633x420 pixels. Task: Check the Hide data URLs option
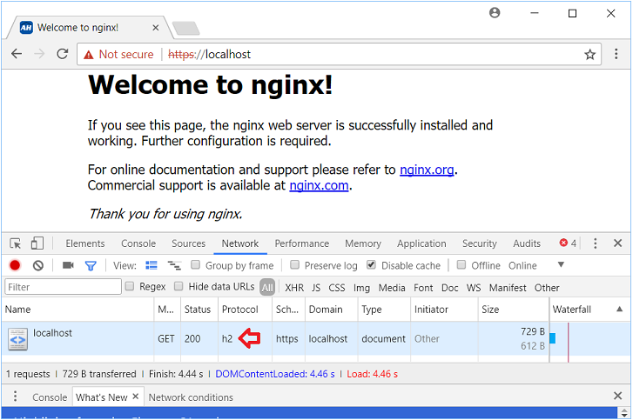[x=179, y=287]
